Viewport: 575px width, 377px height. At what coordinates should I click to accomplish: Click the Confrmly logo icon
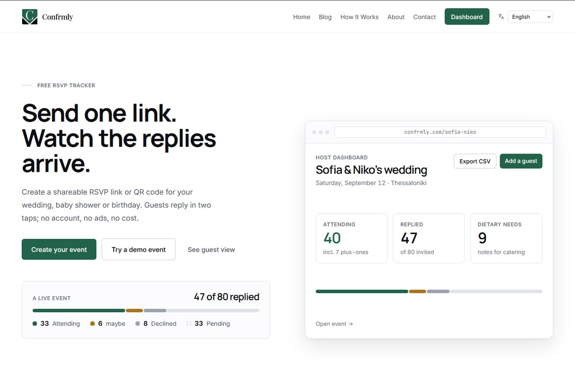(30, 17)
